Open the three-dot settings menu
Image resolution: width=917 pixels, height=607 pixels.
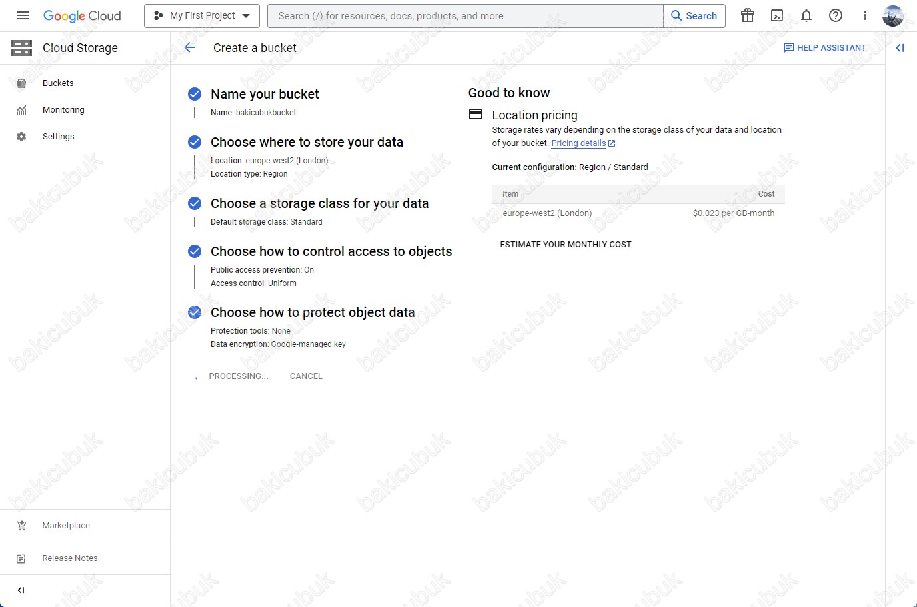click(x=865, y=15)
